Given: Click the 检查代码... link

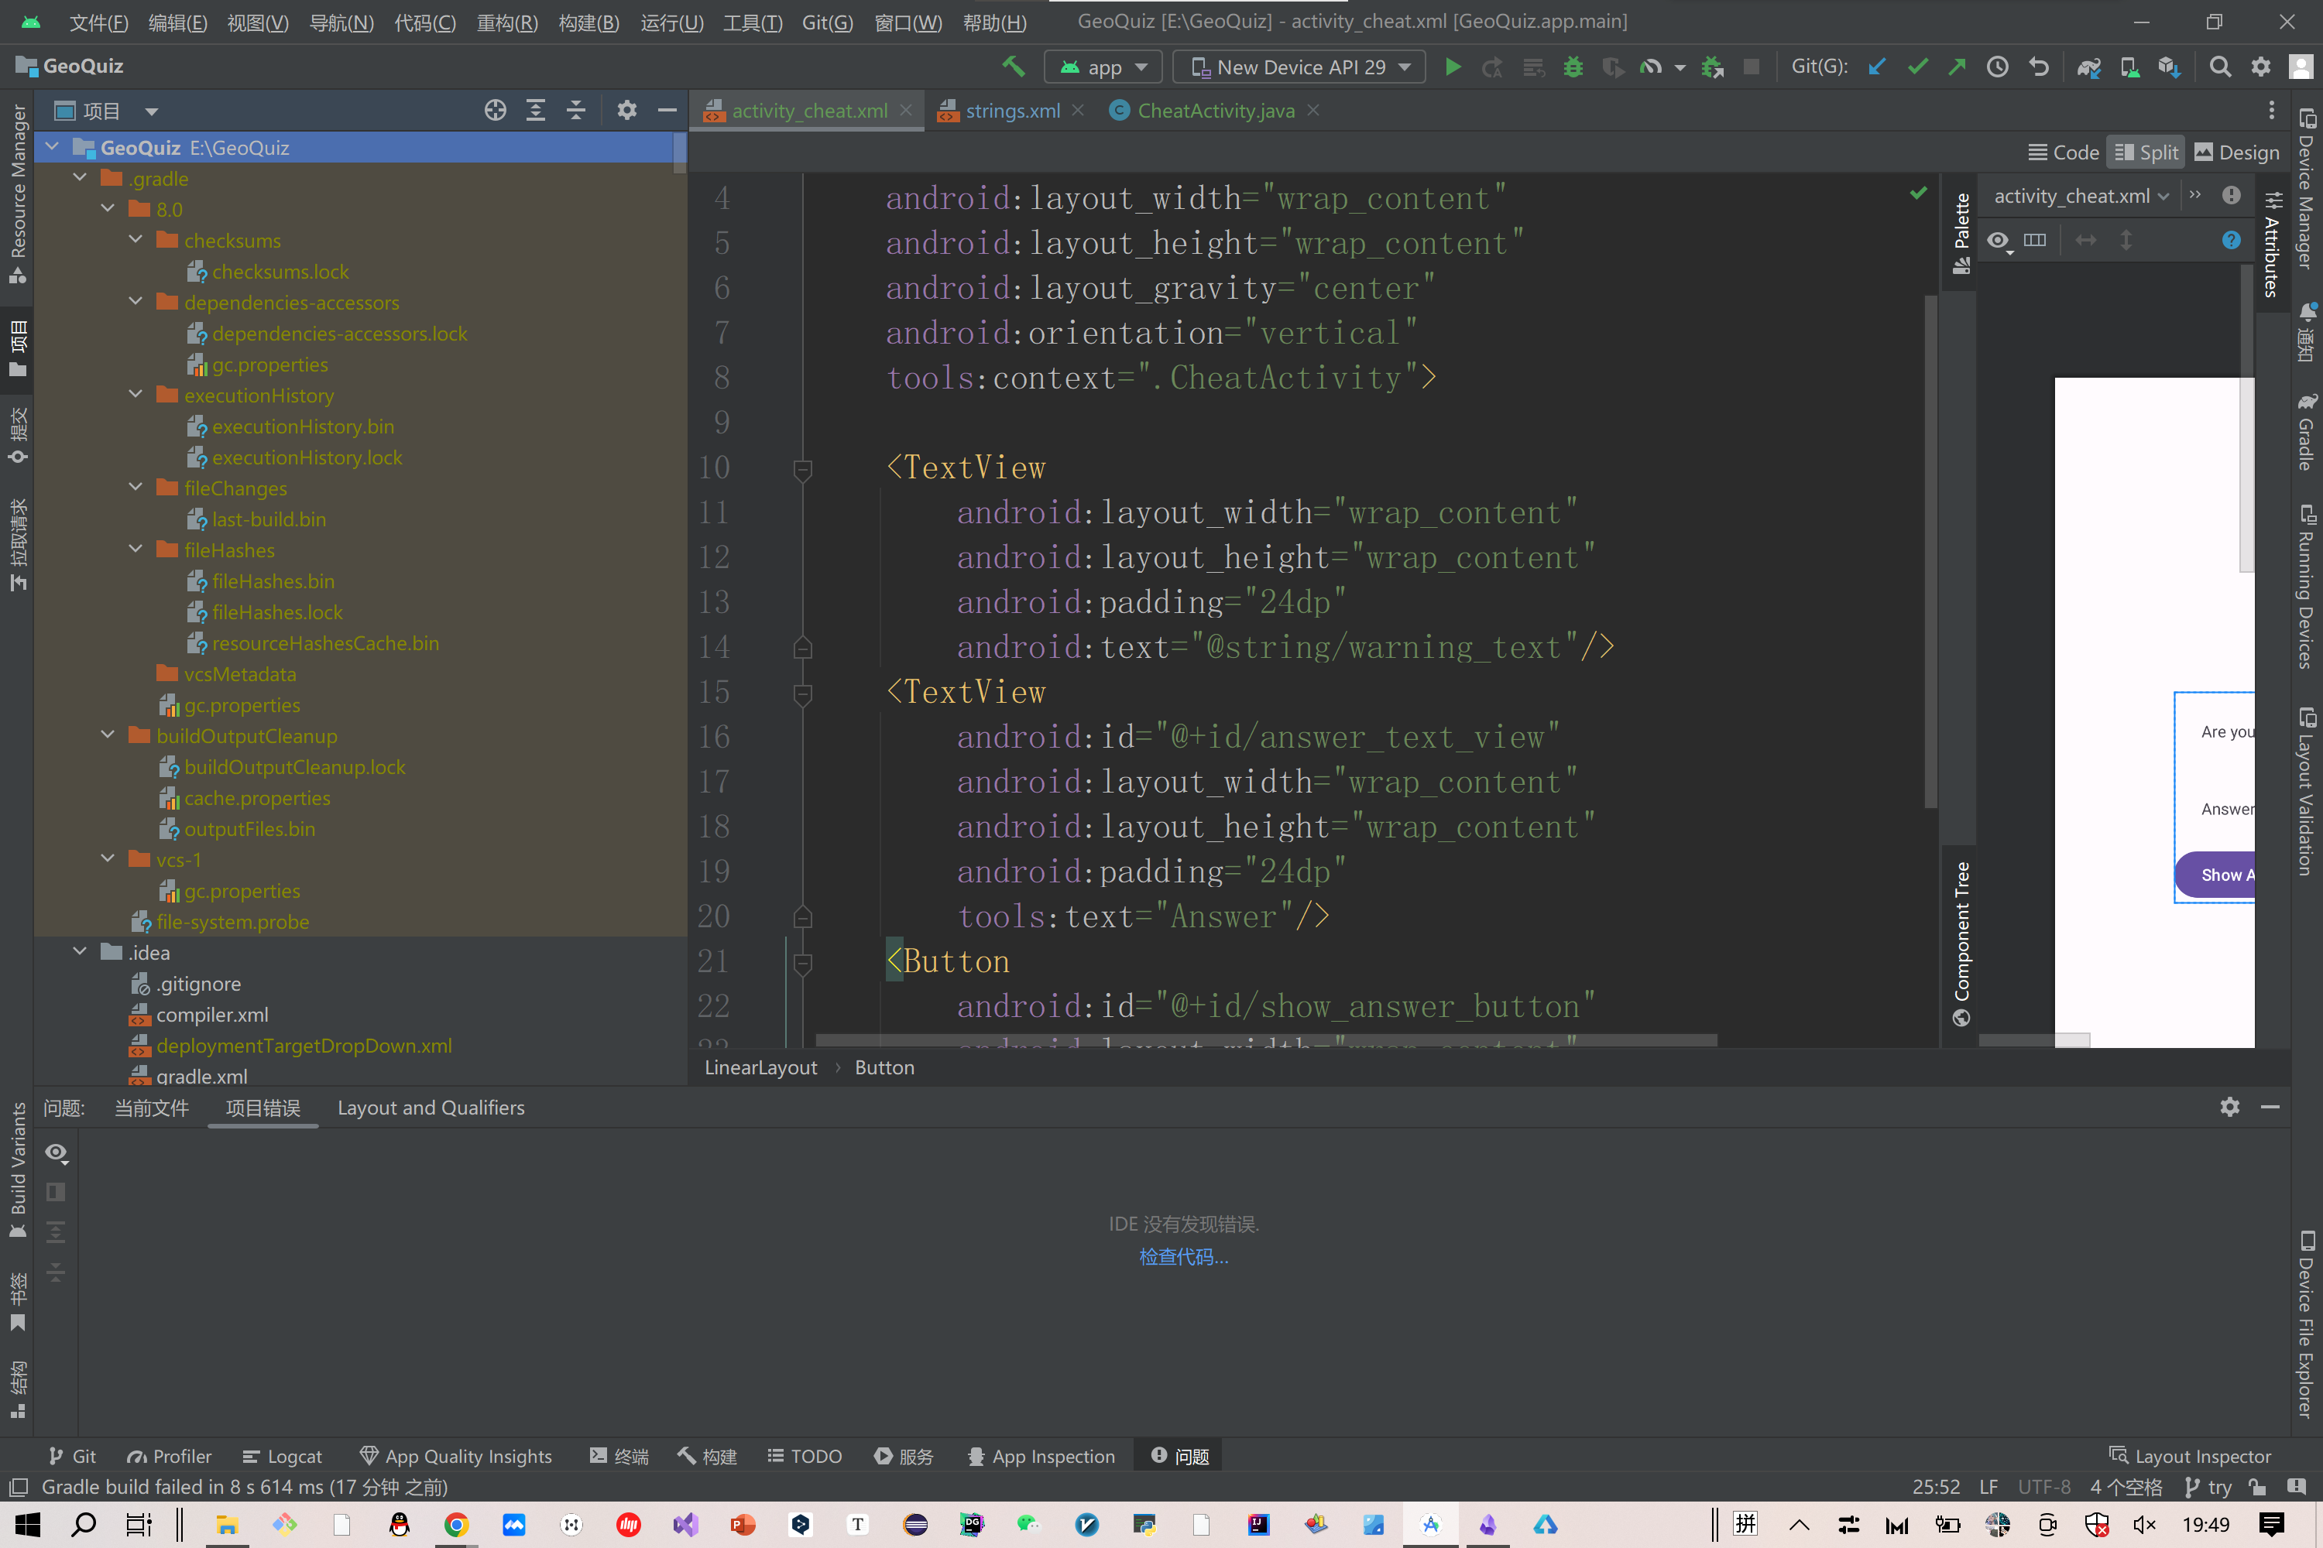Looking at the screenshot, I should tap(1183, 1257).
